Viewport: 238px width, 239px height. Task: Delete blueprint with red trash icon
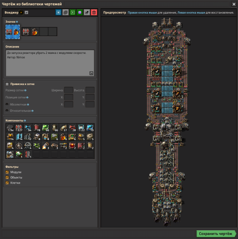(94, 13)
